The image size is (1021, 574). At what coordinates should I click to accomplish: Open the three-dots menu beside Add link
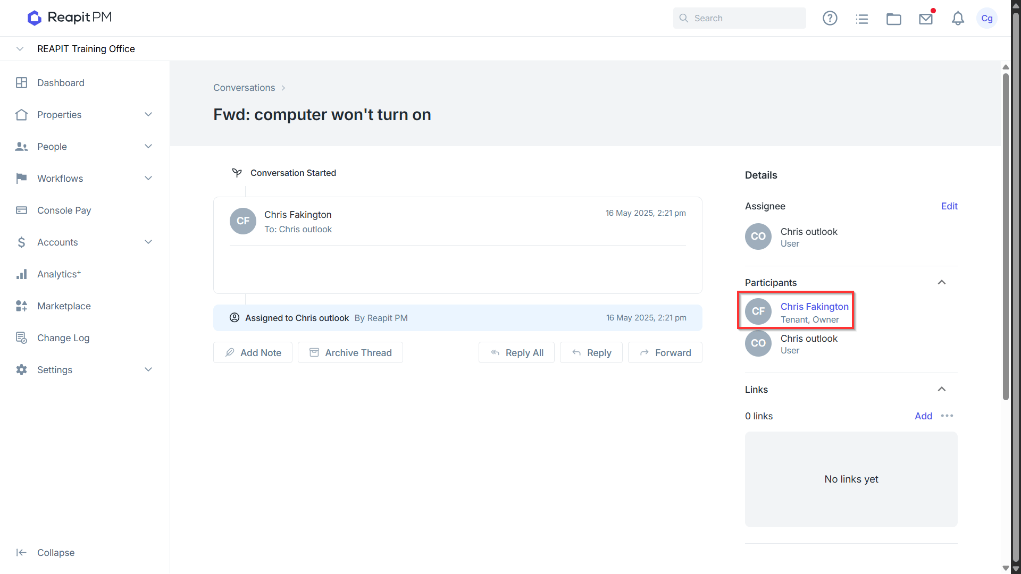(947, 416)
